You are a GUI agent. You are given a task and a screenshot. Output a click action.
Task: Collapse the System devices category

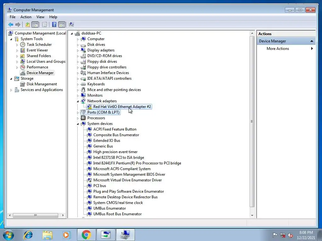tap(78, 124)
